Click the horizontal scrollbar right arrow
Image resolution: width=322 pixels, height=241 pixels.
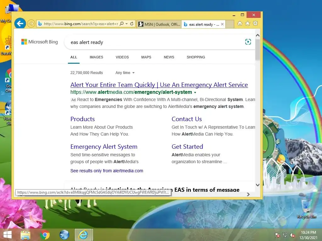[x=248, y=194]
